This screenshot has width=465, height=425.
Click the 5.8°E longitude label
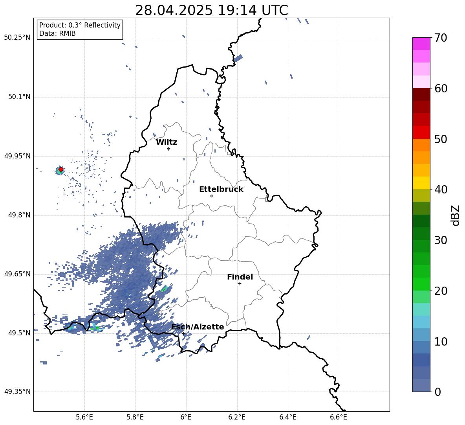(x=135, y=418)
